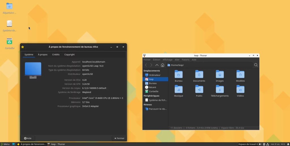Open the Téléchargements folder
This screenshot has height=146, width=290.
click(219, 90)
